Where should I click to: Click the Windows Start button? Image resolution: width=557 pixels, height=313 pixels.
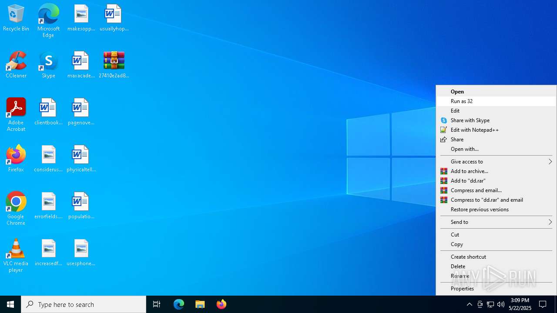click(10, 304)
